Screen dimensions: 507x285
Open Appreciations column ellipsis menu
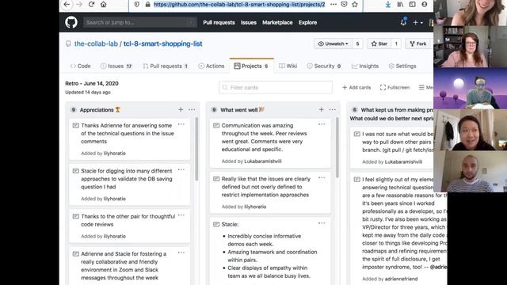(192, 109)
